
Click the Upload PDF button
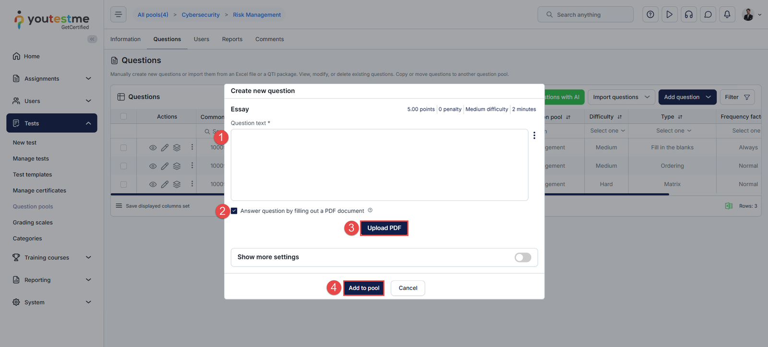pos(384,228)
